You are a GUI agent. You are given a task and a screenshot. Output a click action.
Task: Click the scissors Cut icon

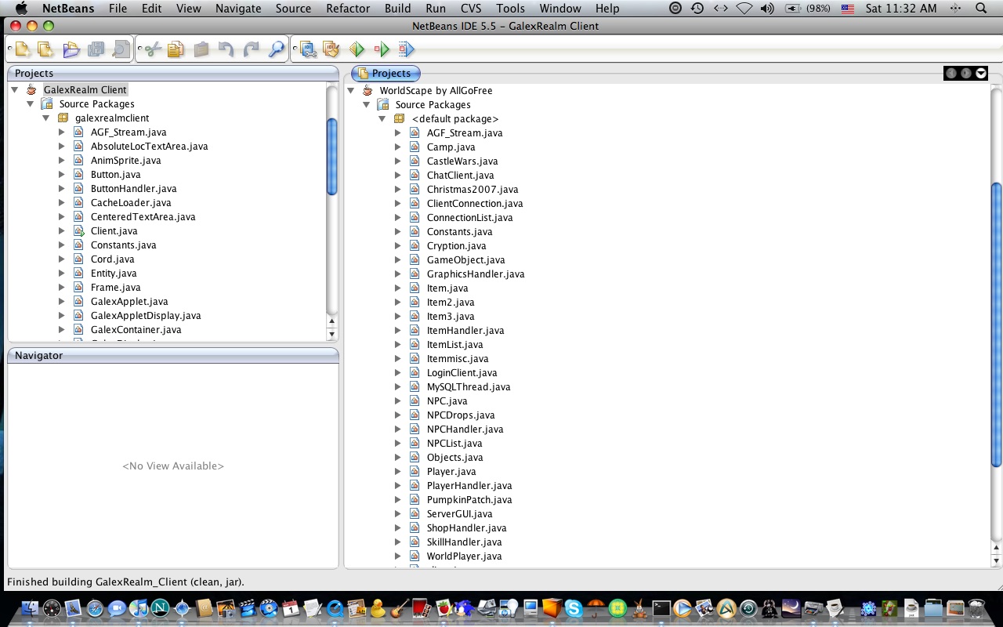[x=153, y=50]
